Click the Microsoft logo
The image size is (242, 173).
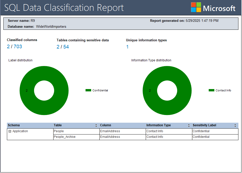click(x=213, y=8)
